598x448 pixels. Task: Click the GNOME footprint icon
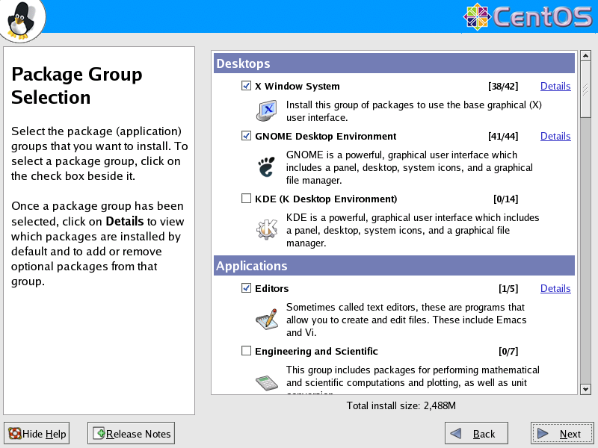coord(266,167)
